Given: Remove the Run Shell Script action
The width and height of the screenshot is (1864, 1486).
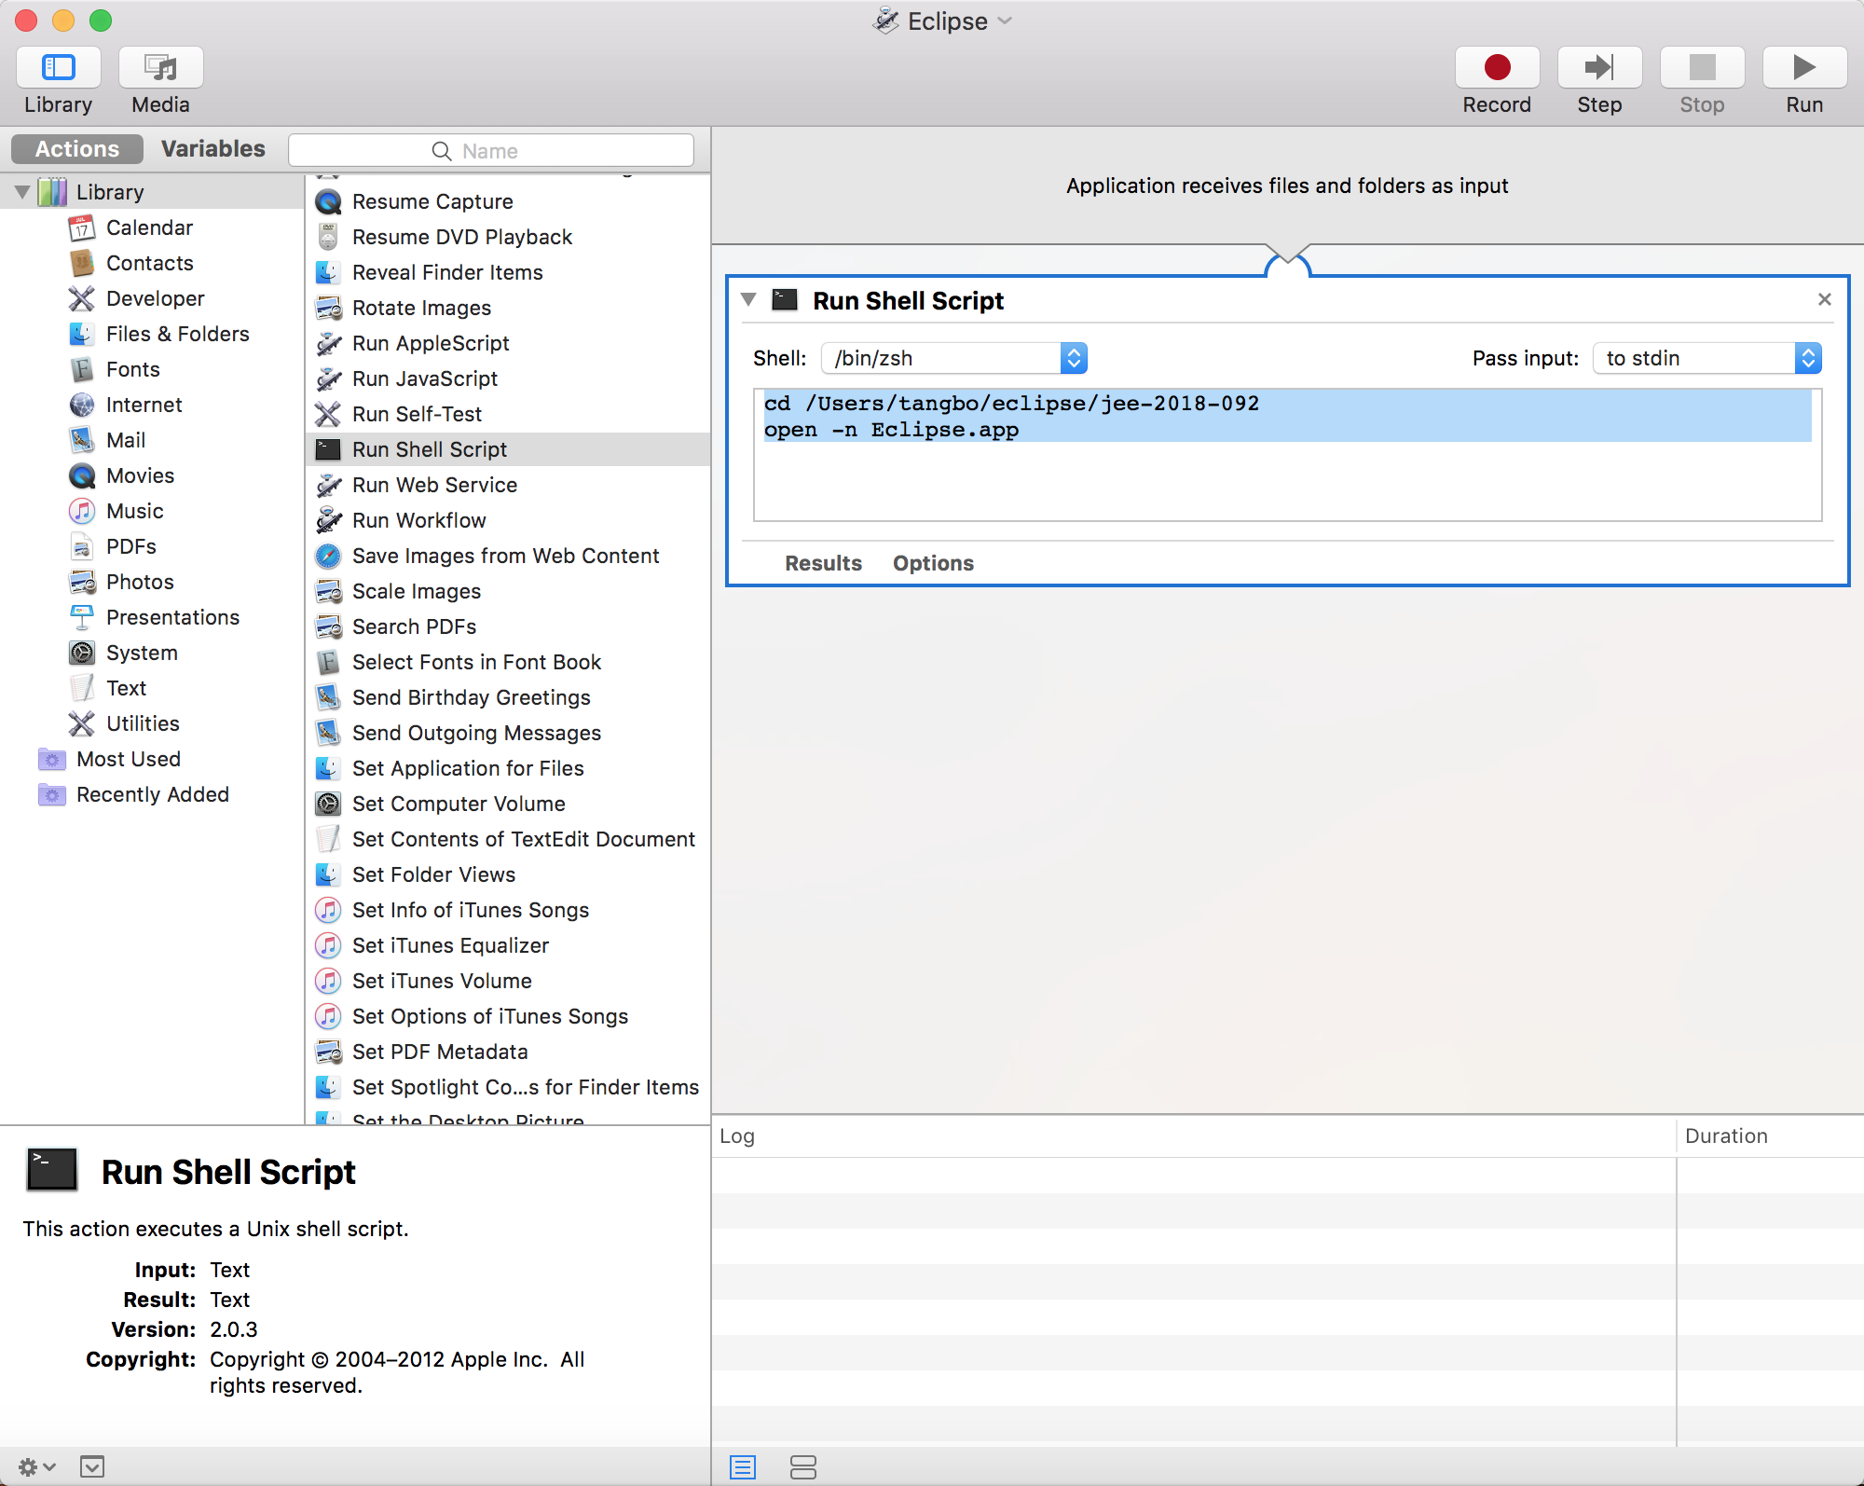Looking at the screenshot, I should point(1825,299).
